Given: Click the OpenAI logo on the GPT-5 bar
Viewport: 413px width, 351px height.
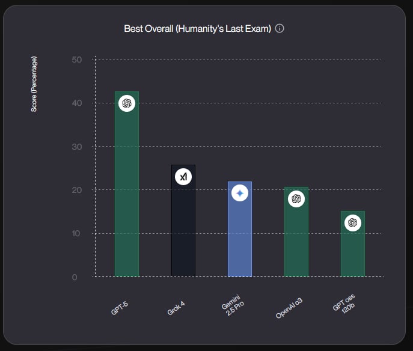Looking at the screenshot, I should pos(127,103).
